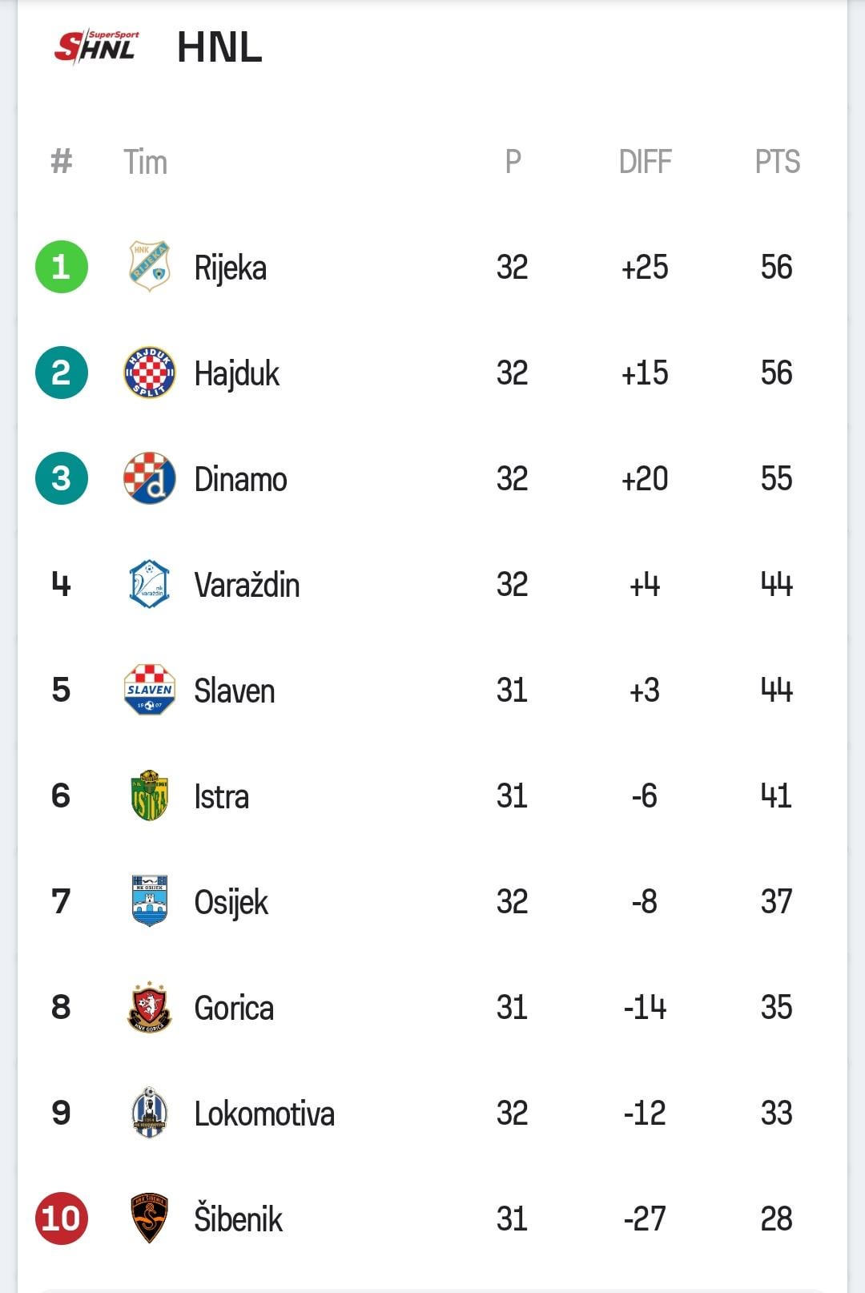
Task: Open the Varaždin club crest
Action: click(150, 584)
